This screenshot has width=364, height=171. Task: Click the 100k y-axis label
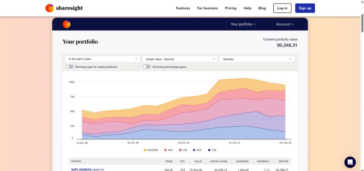coord(71,82)
